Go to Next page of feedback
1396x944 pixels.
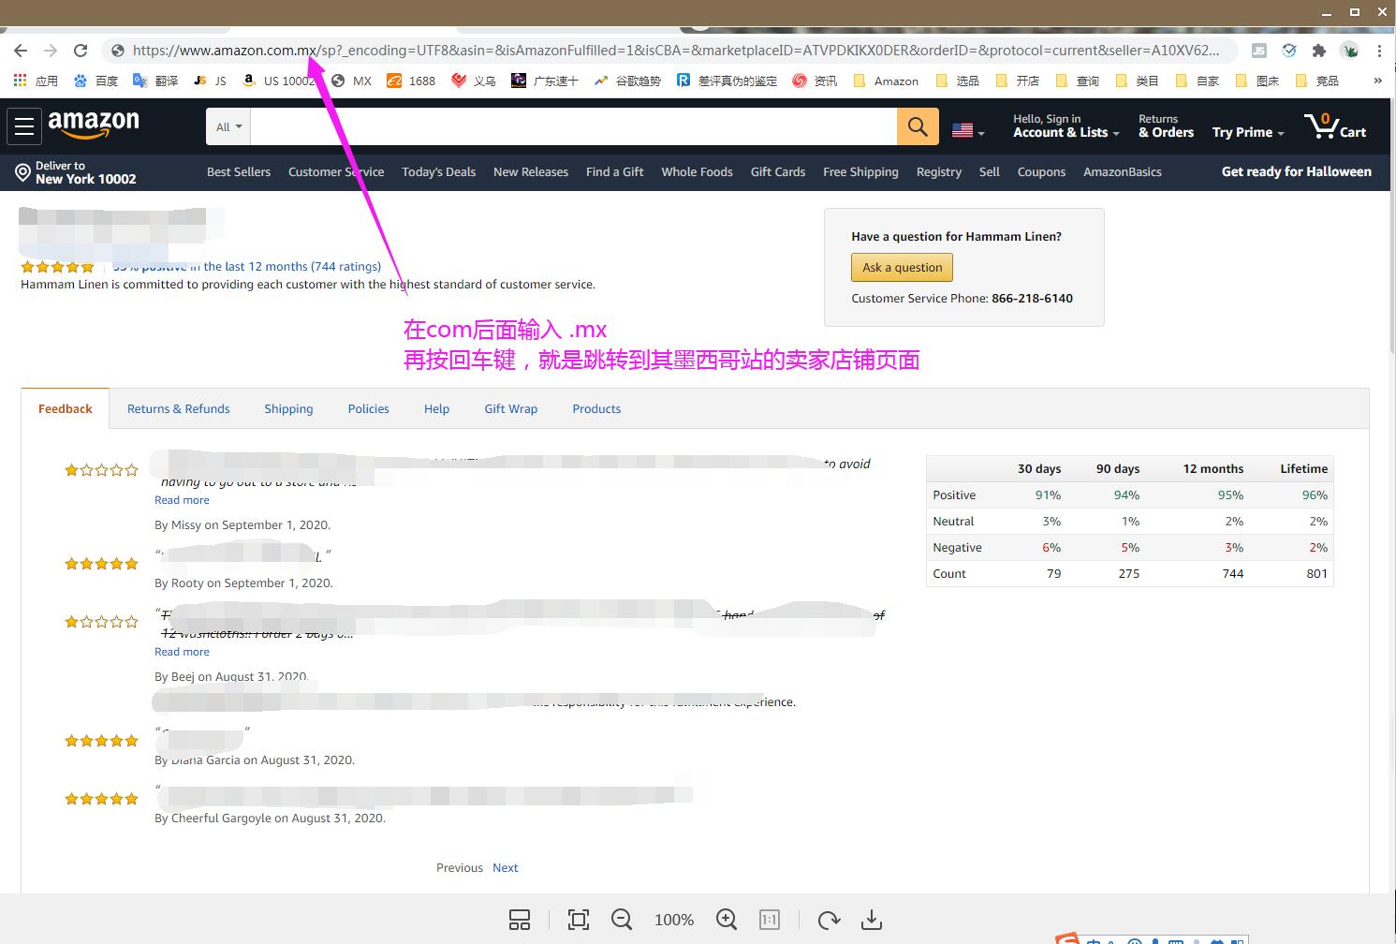click(x=506, y=868)
